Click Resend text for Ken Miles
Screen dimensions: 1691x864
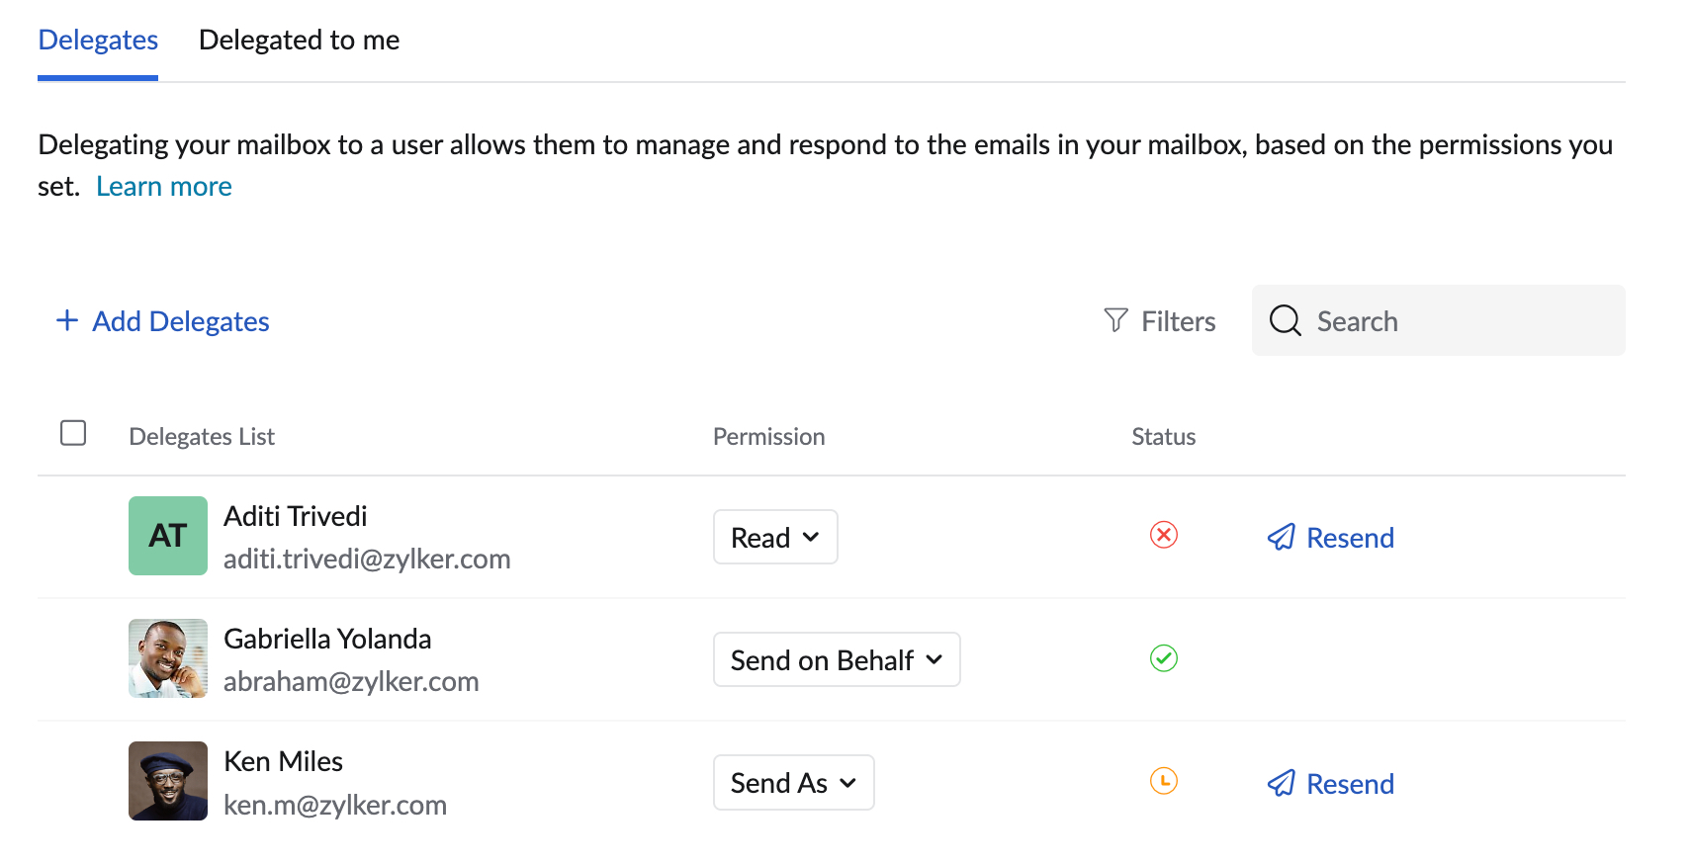pos(1350,784)
